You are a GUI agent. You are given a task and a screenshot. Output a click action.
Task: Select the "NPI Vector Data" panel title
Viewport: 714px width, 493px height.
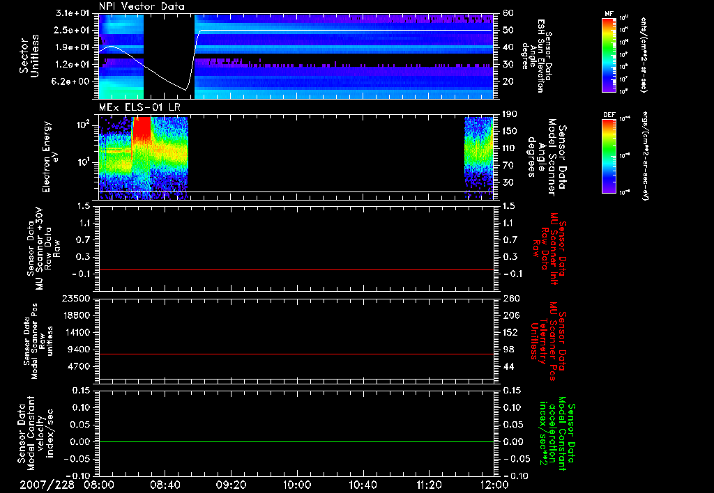coord(142,6)
